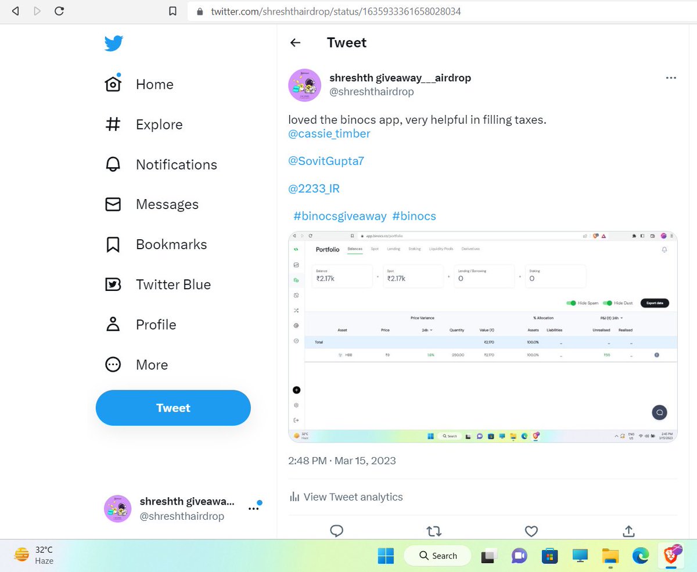This screenshot has width=697, height=572.
Task: Click the Home house icon
Action: (113, 84)
